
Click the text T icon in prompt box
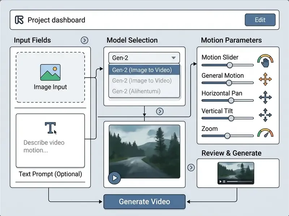coord(50,128)
